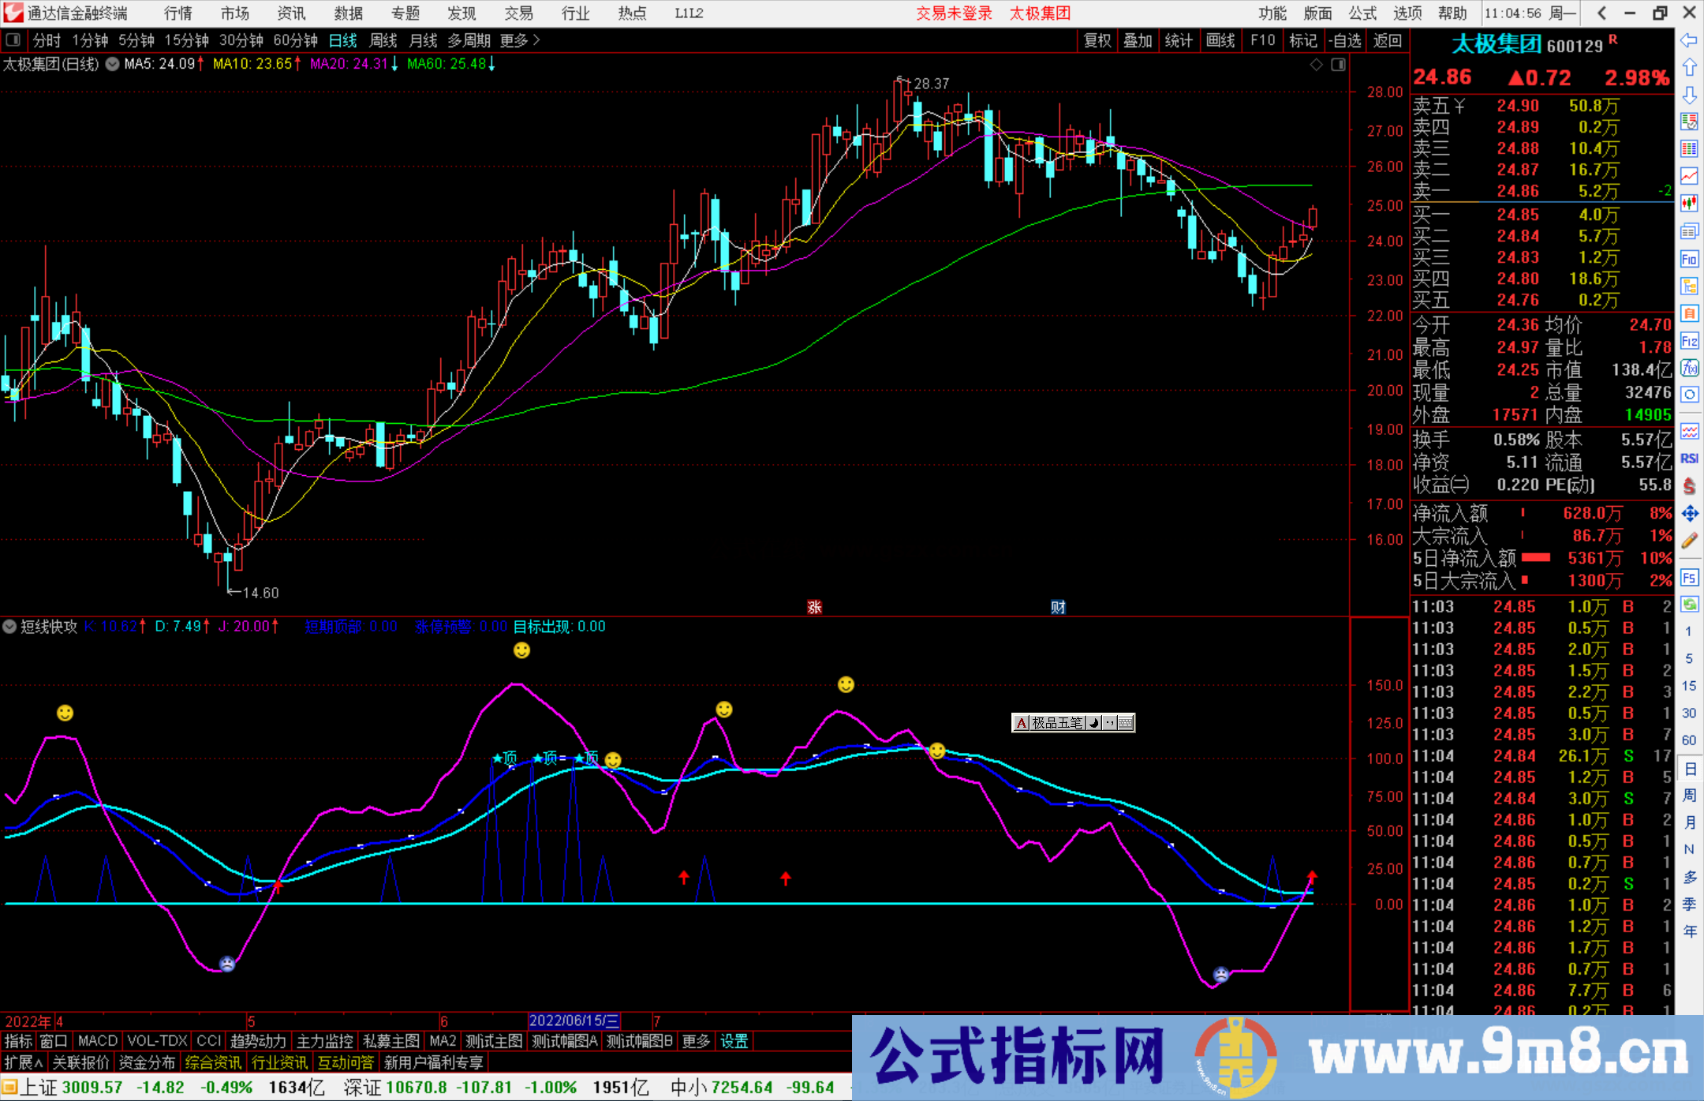1704x1101 pixels.
Task: Open the 功能 menu
Action: coord(1272,13)
